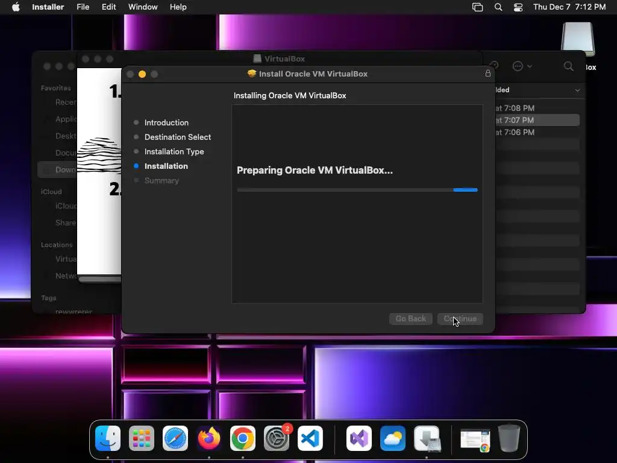The width and height of the screenshot is (617, 463).
Task: Click Downloads in Finder sidebar
Action: pos(57,169)
